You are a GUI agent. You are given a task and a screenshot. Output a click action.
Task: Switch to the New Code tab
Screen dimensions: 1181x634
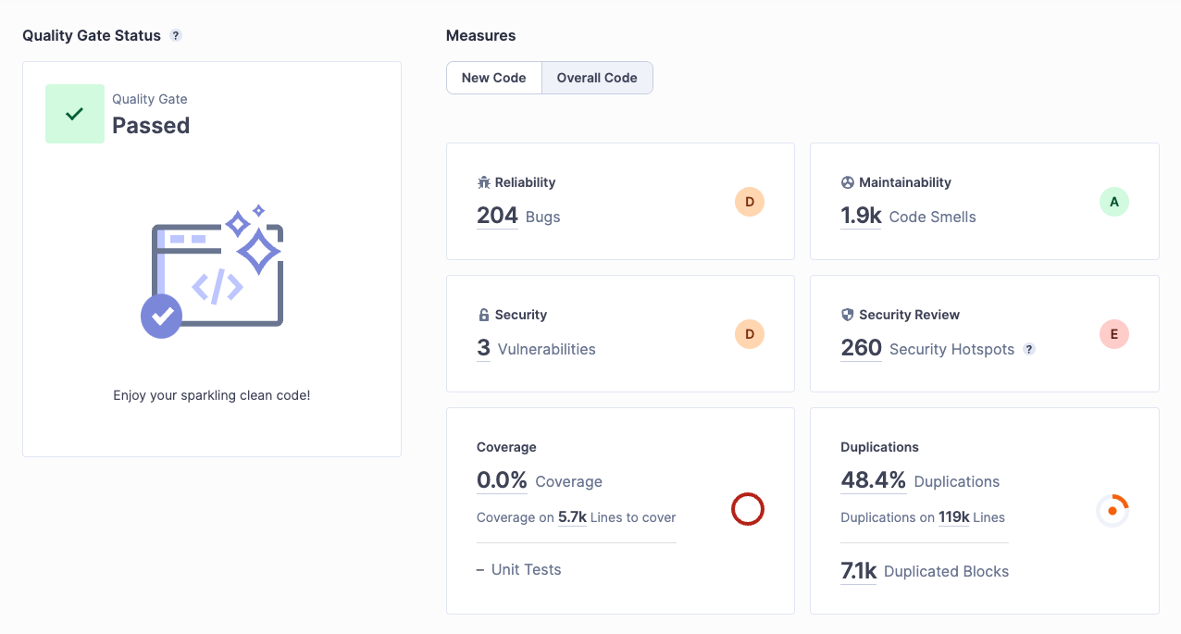tap(493, 78)
